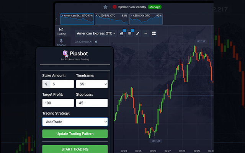Image resolution: width=245 pixels, height=153 pixels.
Task: Open time zone settings gear
Action: [96, 42]
